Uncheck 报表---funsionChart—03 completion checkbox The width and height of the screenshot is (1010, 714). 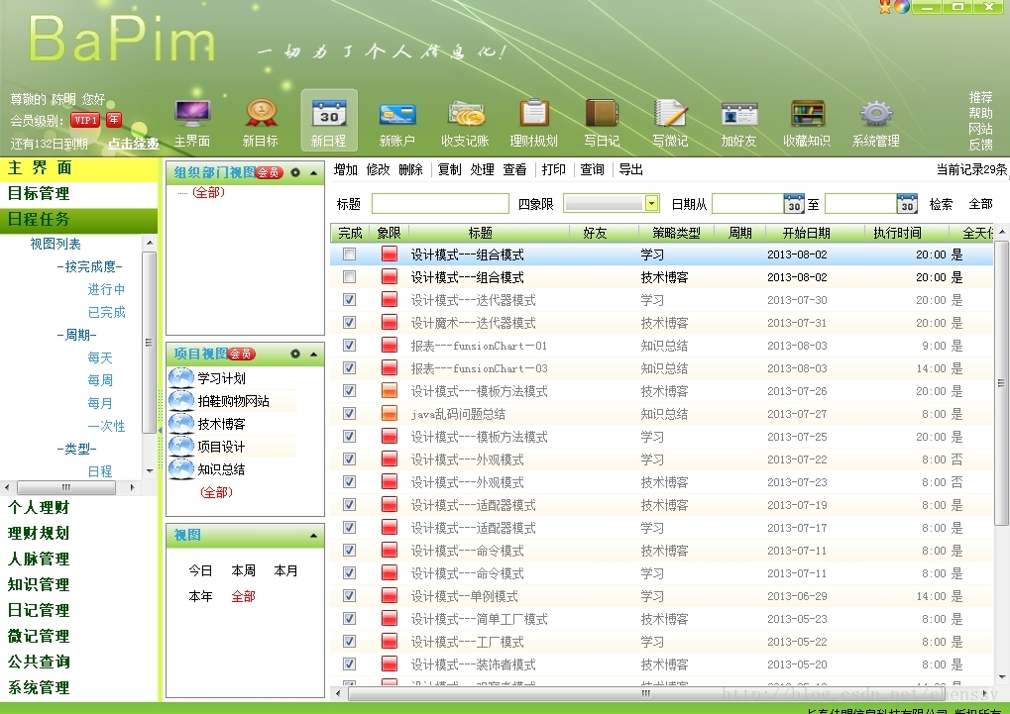click(x=349, y=367)
